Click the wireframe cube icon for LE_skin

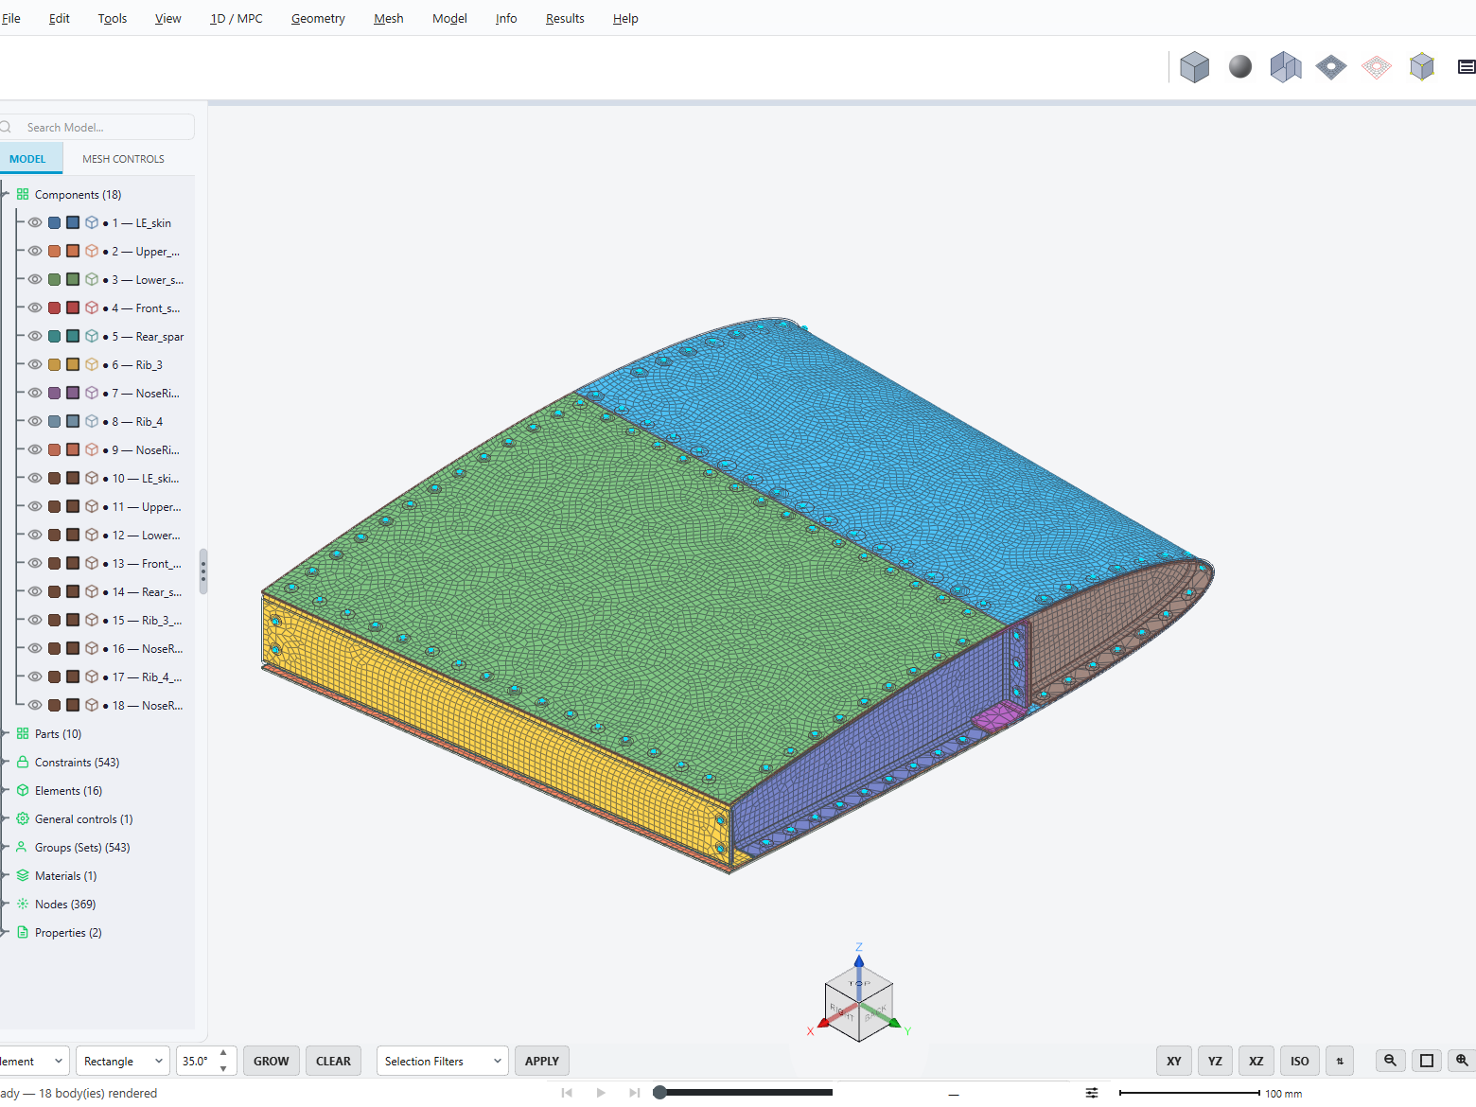click(92, 223)
